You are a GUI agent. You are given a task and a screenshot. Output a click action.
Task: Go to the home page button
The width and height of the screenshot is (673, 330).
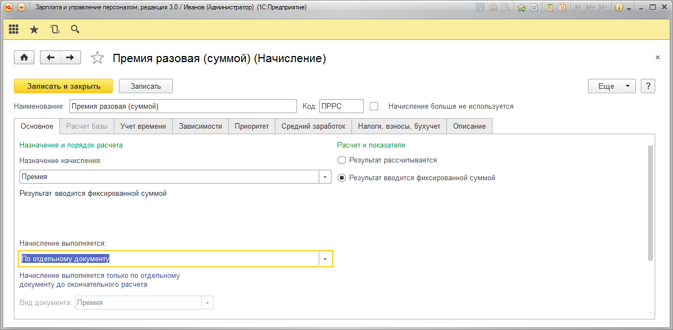[x=24, y=57]
